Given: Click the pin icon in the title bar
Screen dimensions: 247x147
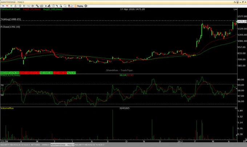Looking at the screenshot, I should 238,2.
